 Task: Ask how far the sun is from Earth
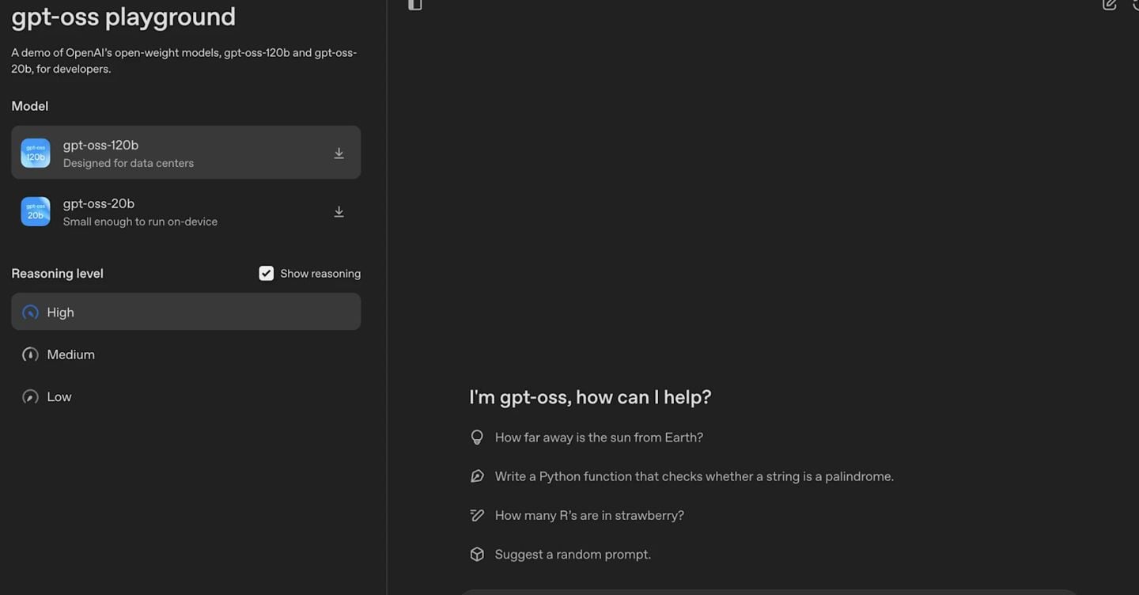(599, 438)
